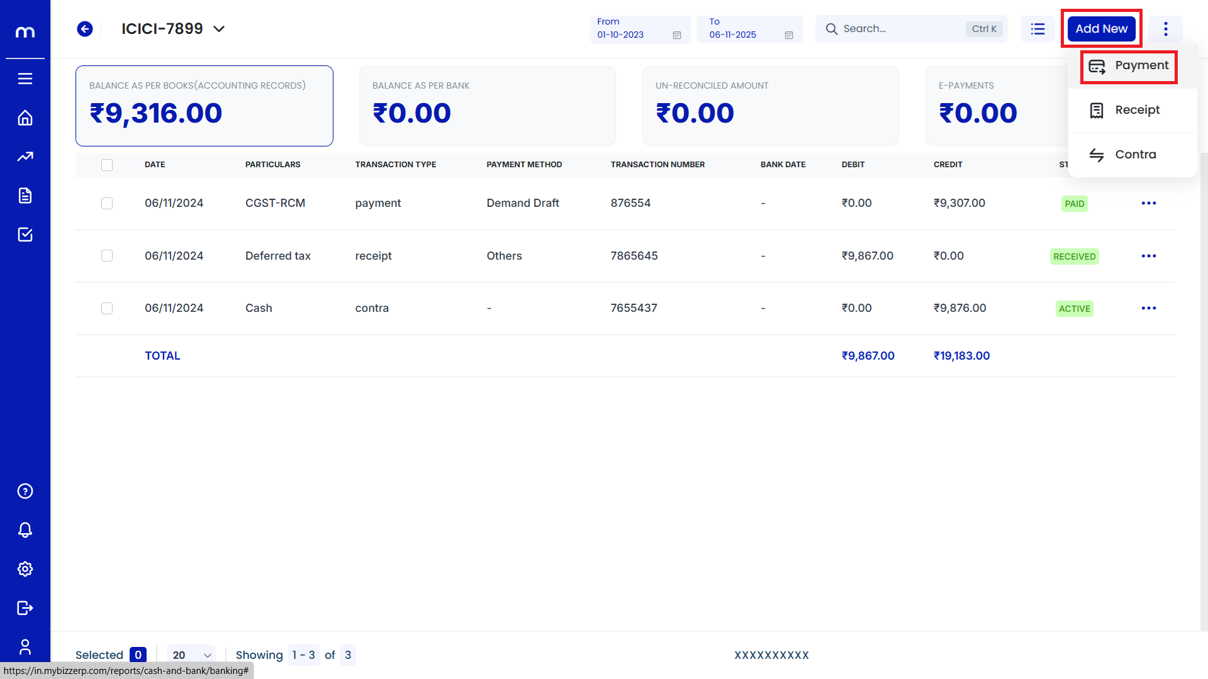
Task: Choose Receipt from the Add New menu
Action: click(x=1137, y=110)
